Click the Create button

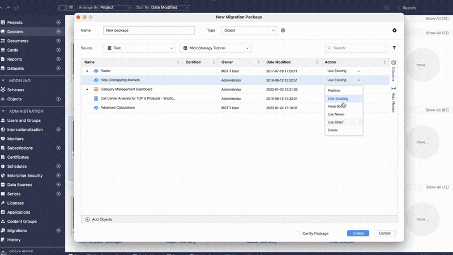click(x=358, y=233)
